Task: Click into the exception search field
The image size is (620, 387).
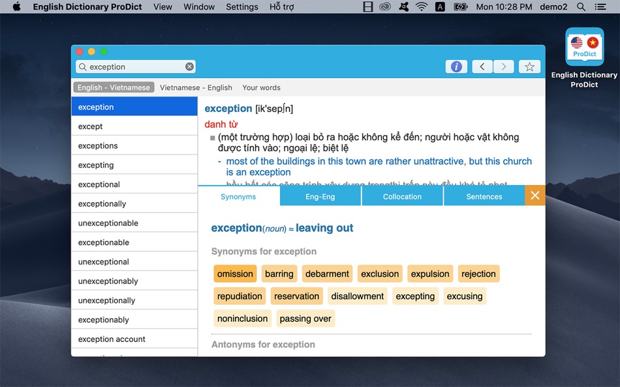Action: coord(136,66)
